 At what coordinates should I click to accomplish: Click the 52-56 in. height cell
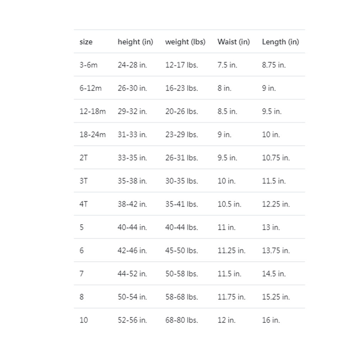pyautogui.click(x=132, y=320)
